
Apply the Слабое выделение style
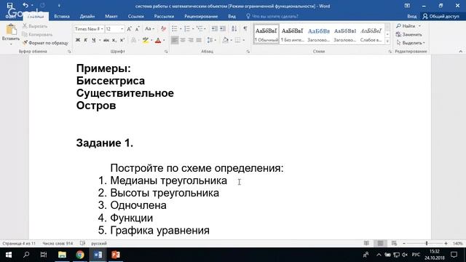coord(371,34)
